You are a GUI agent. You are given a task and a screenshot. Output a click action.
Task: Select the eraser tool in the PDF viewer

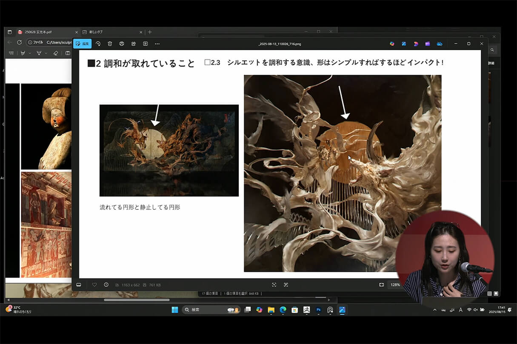point(55,53)
